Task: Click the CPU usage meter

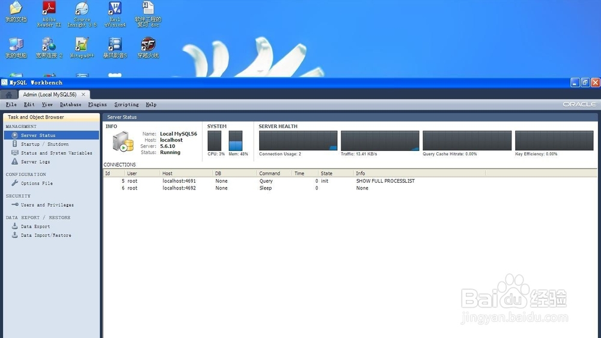Action: [215, 141]
